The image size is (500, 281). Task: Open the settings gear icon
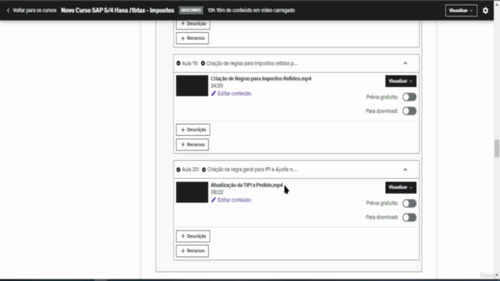(485, 10)
